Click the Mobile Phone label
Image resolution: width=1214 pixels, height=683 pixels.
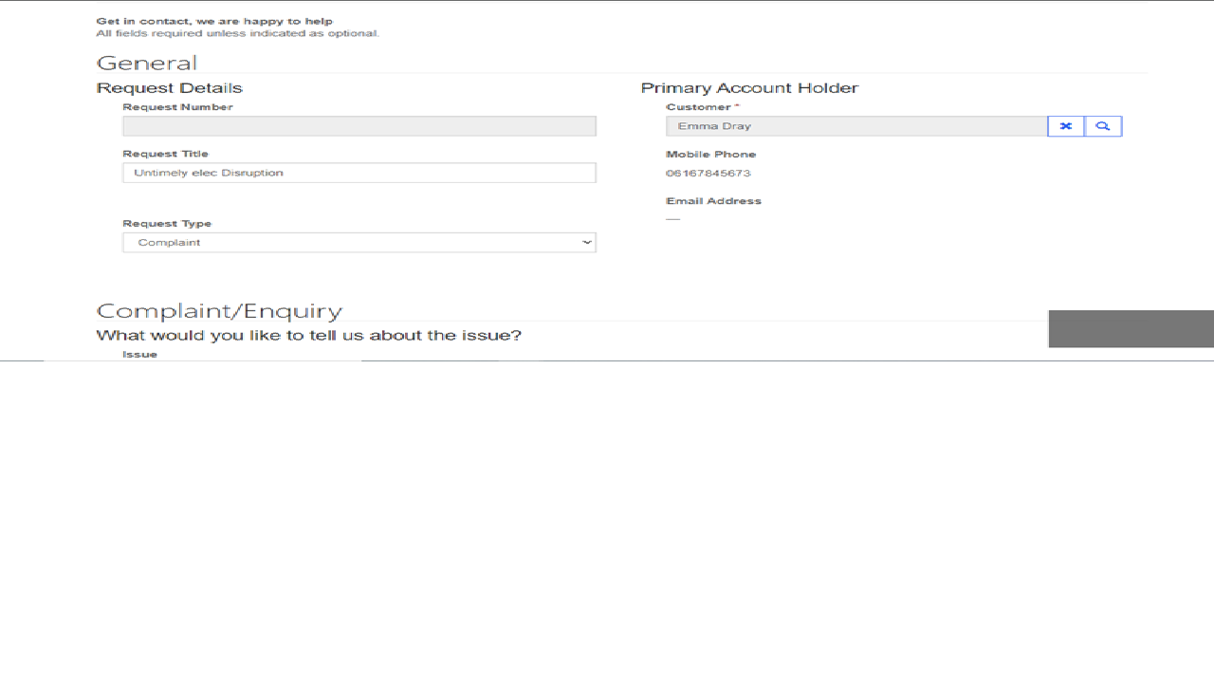[710, 155]
